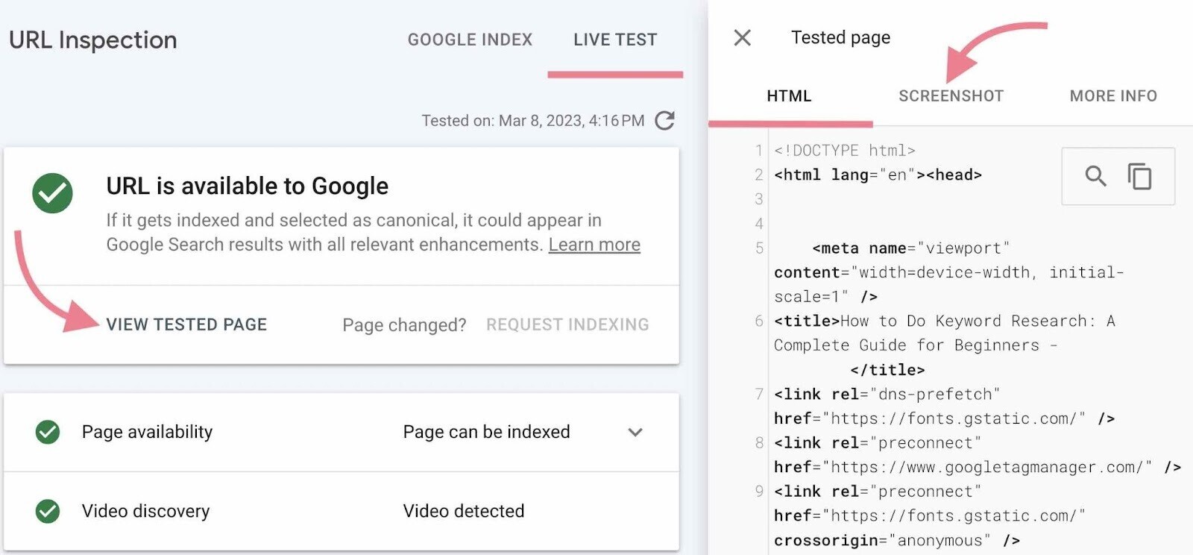Click the Video detected status text
The height and width of the screenshot is (555, 1193).
pos(464,511)
